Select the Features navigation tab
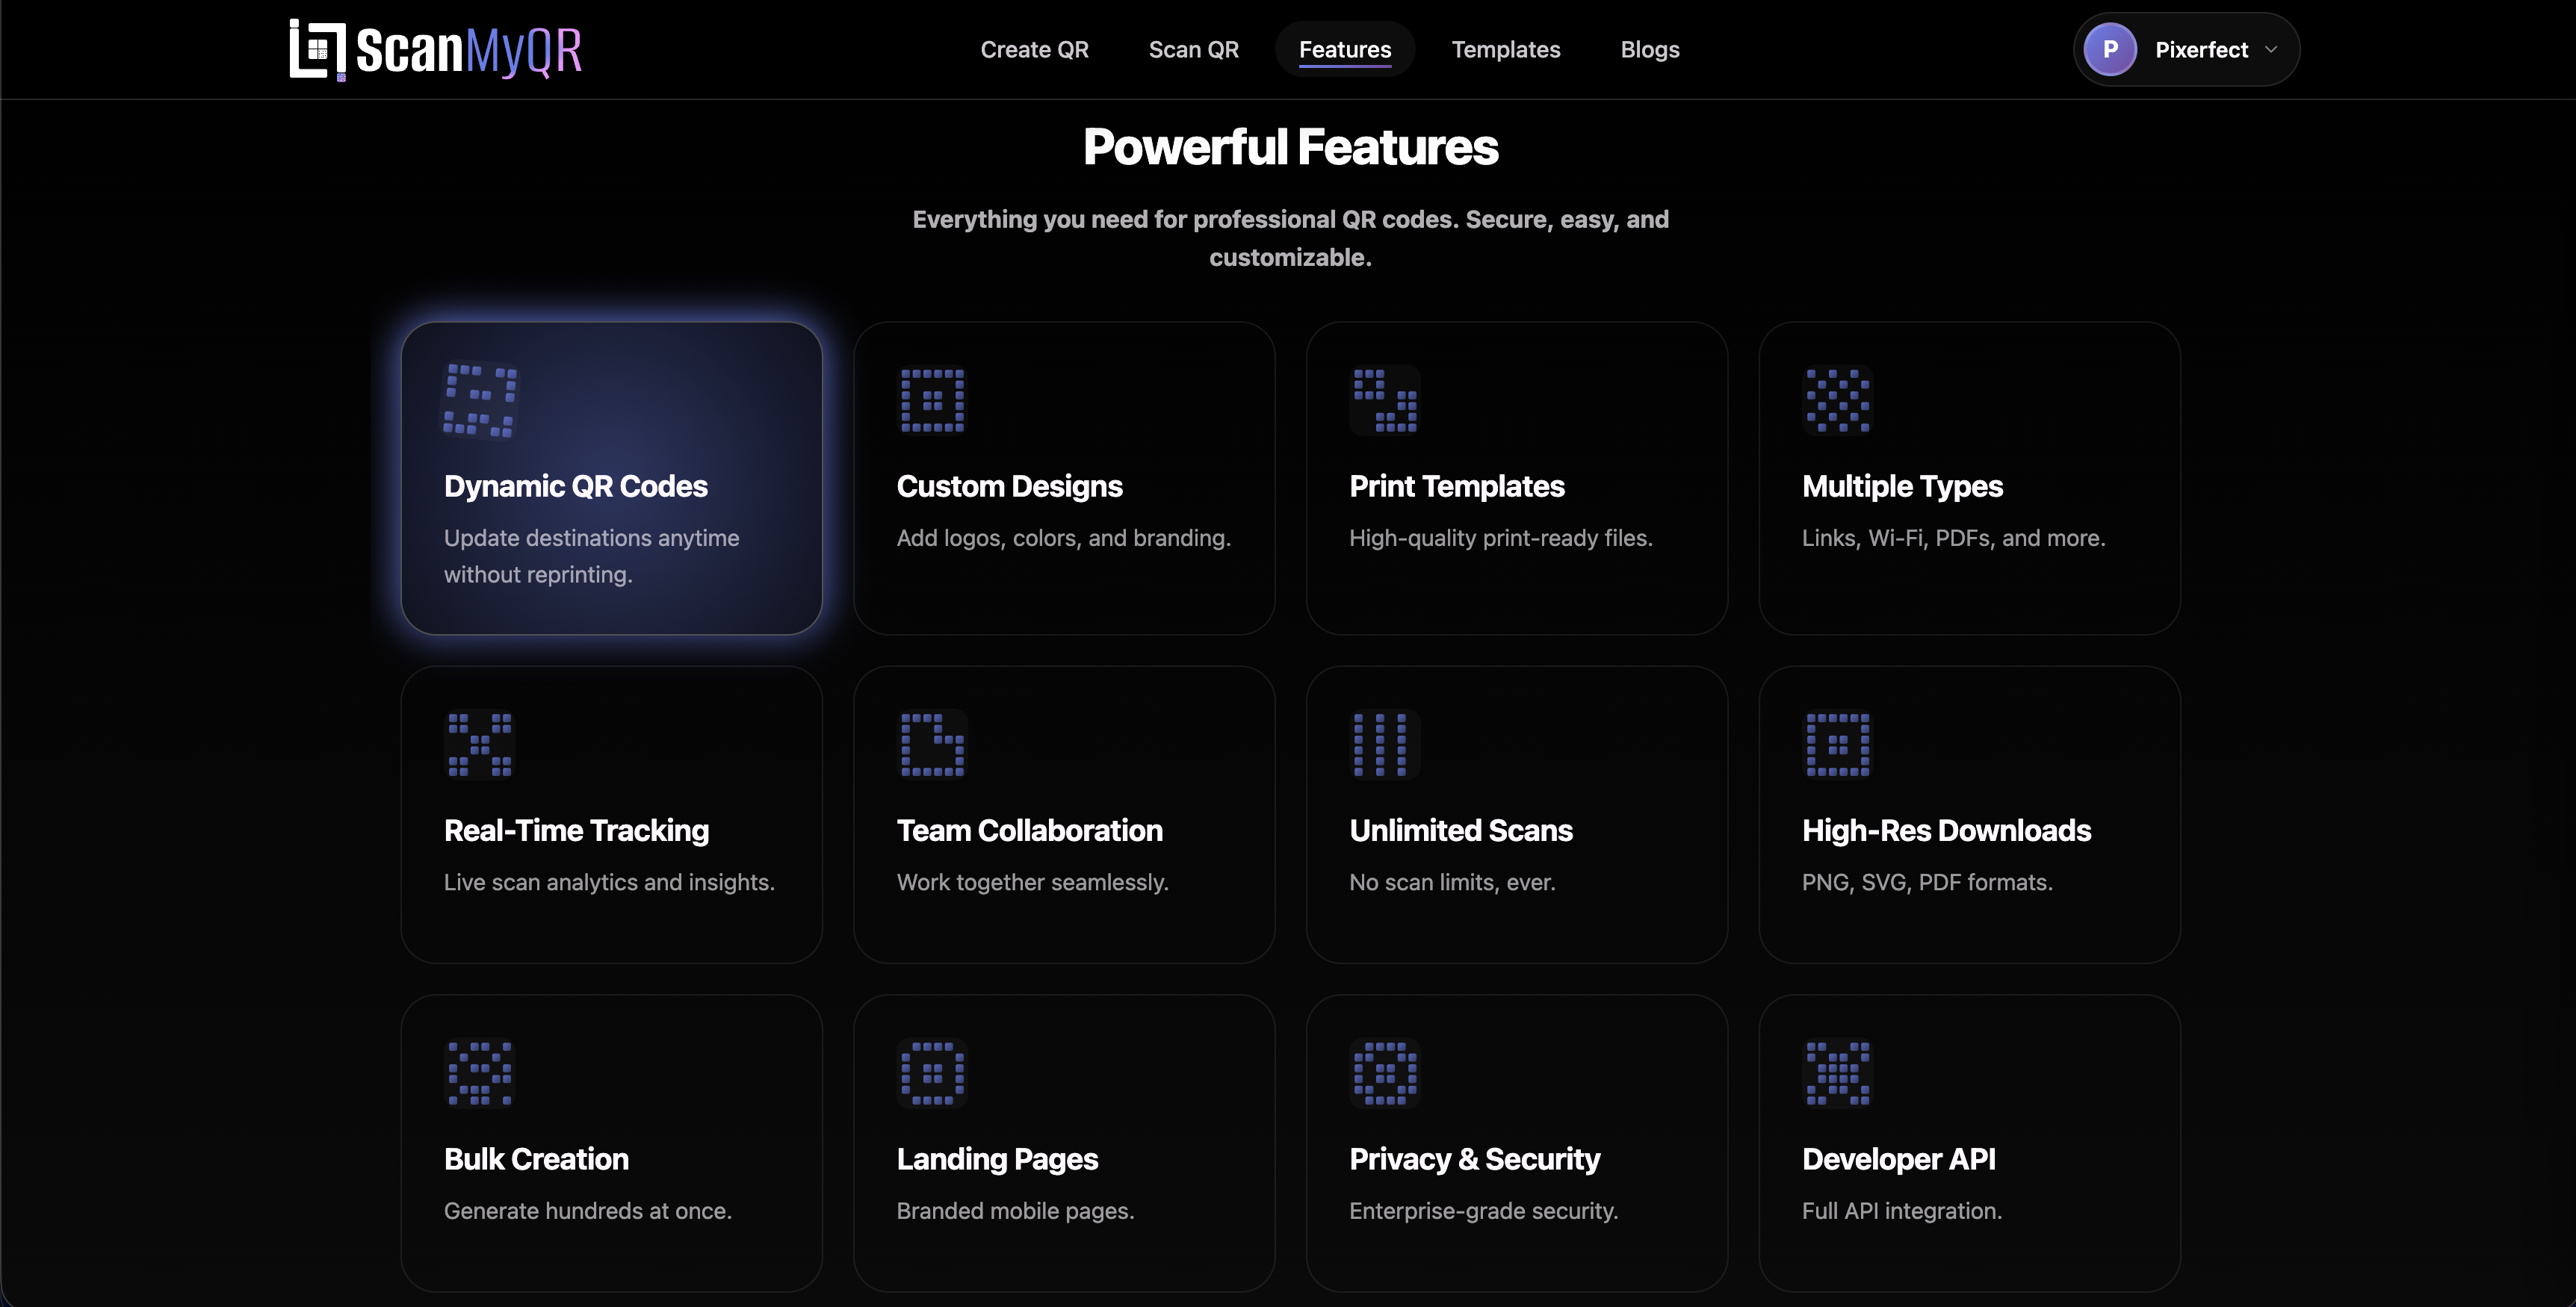2576x1307 pixels. pos(1344,49)
